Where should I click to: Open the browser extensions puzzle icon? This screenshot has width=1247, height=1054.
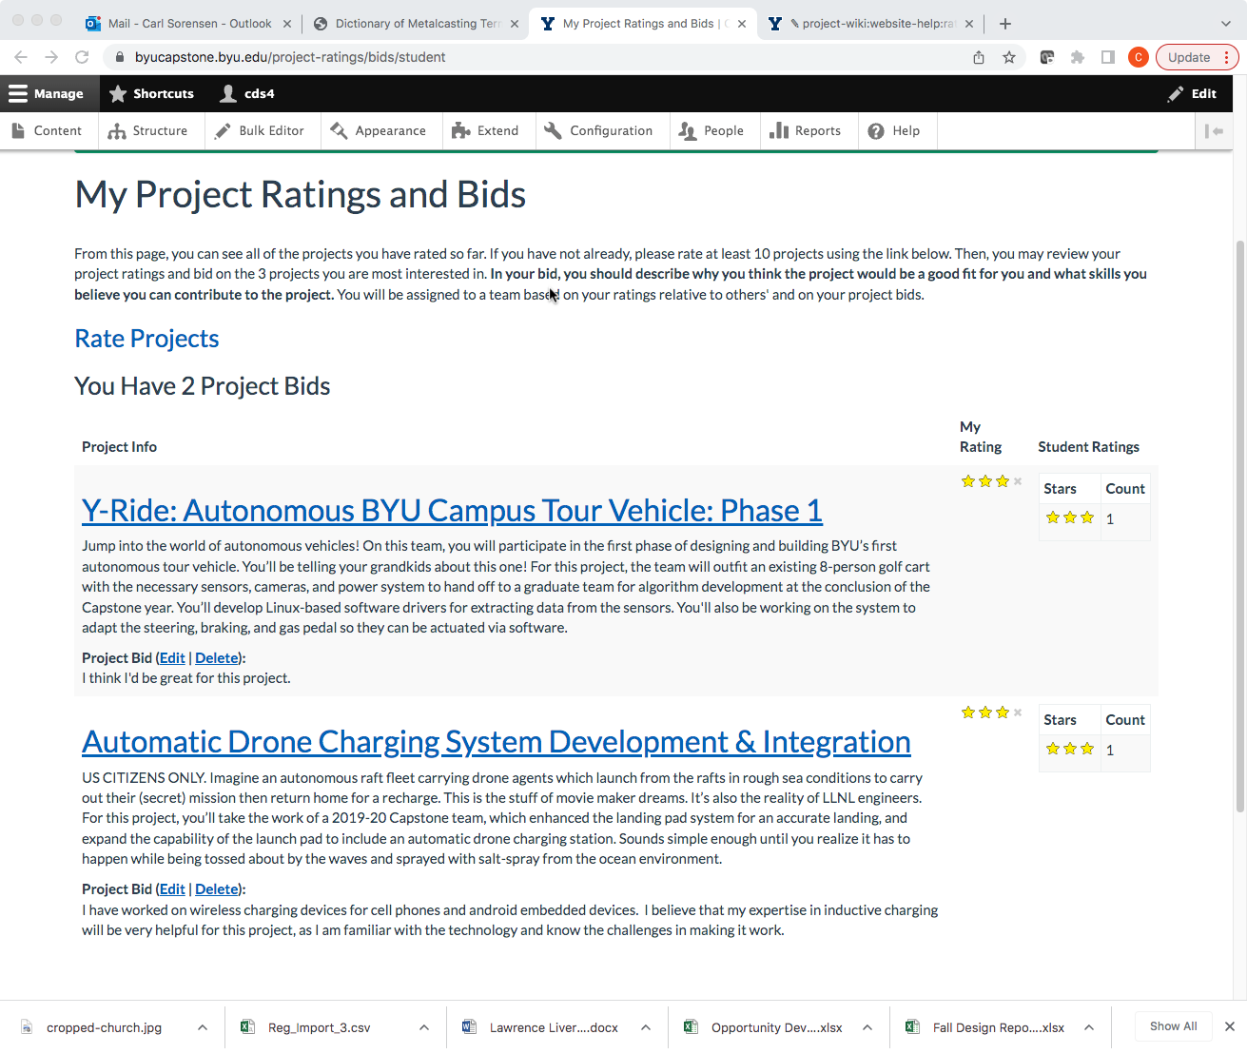1078,57
